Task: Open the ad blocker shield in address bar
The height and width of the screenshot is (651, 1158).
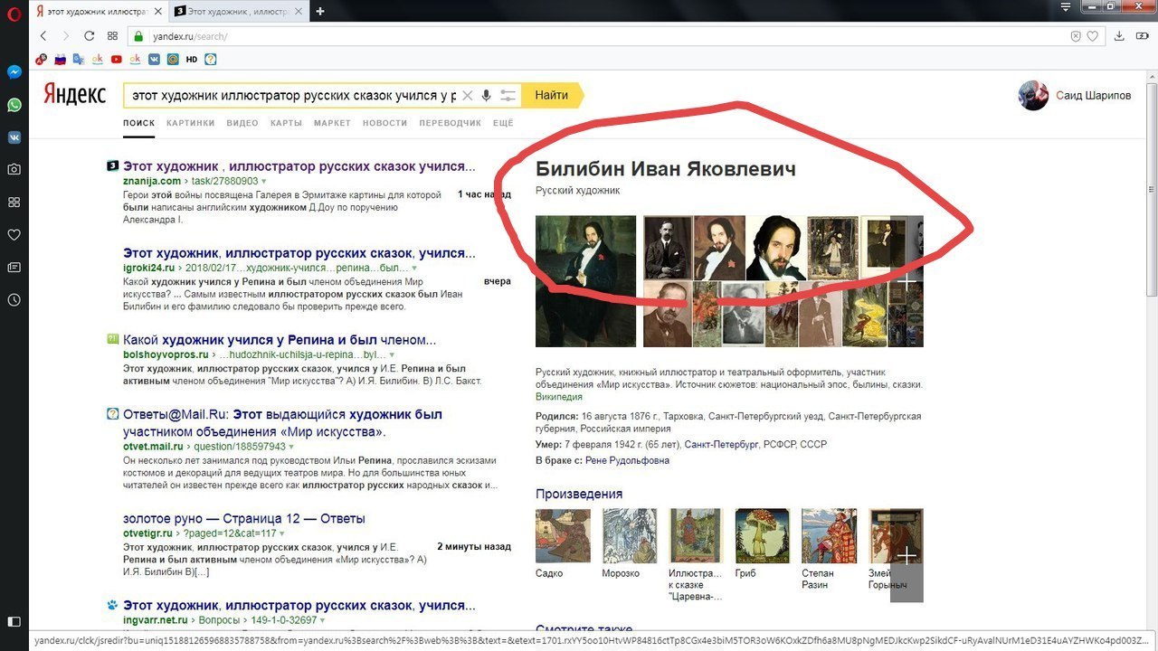Action: tap(1076, 36)
